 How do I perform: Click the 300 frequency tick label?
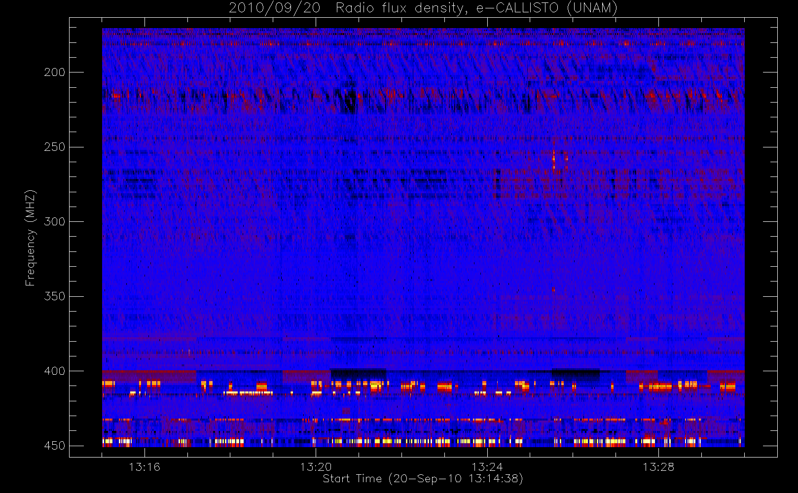click(54, 222)
